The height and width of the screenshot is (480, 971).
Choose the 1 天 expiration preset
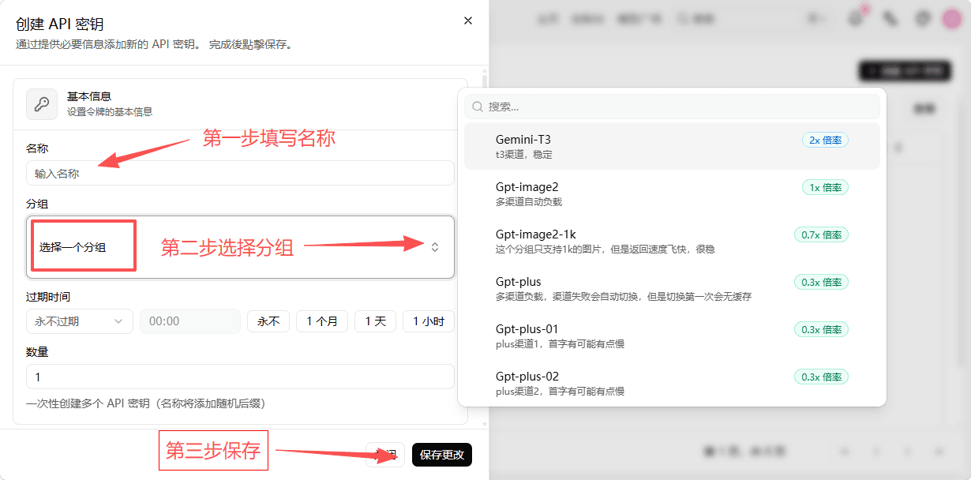click(375, 321)
